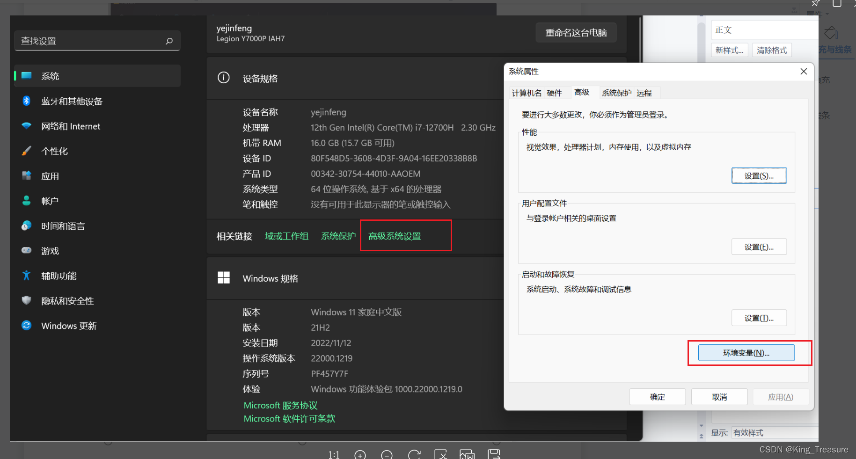This screenshot has width=856, height=459.
Task: Open 辅助功能 settings
Action: point(97,276)
